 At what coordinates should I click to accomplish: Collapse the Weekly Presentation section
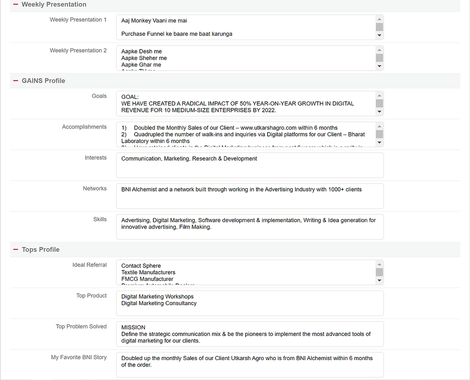pyautogui.click(x=16, y=5)
